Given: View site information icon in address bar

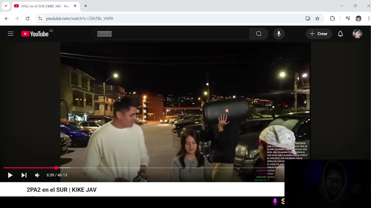Looking at the screenshot, I should (40, 18).
